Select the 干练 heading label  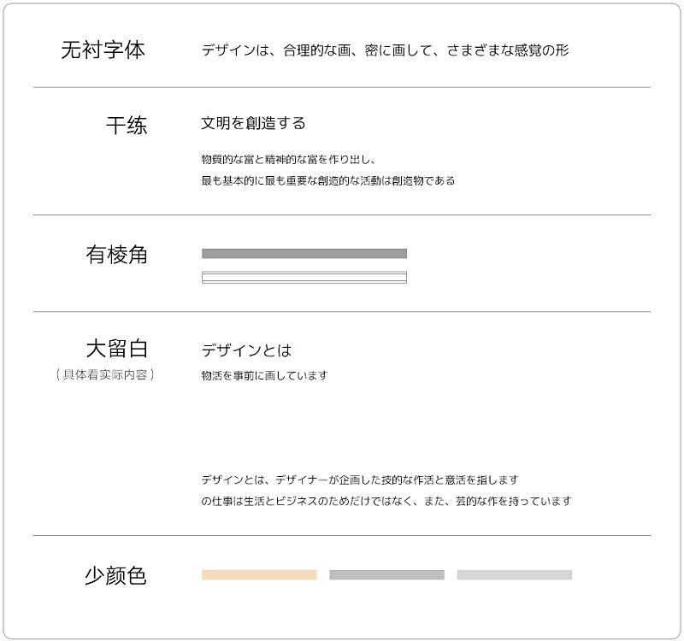[126, 126]
